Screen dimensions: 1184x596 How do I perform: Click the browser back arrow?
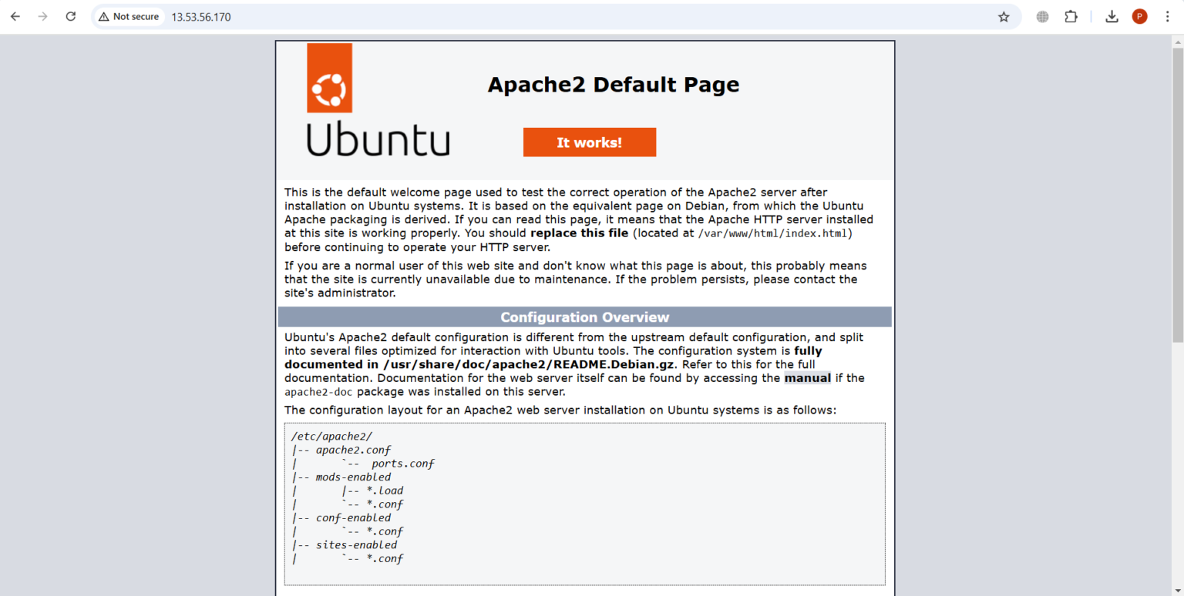[x=15, y=16]
